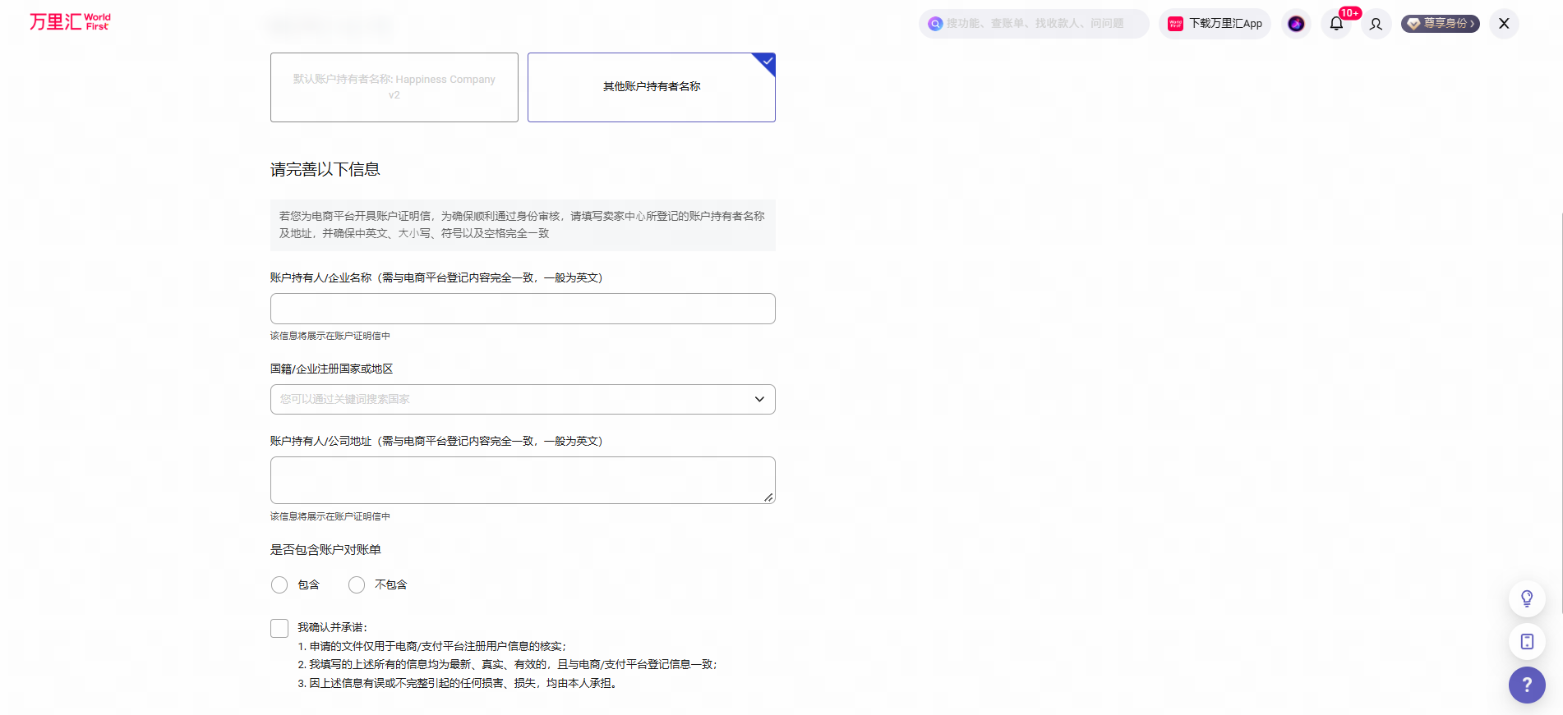The height and width of the screenshot is (715, 1563).
Task: Expand the 尊享身份 membership badge
Action: [x=1441, y=24]
